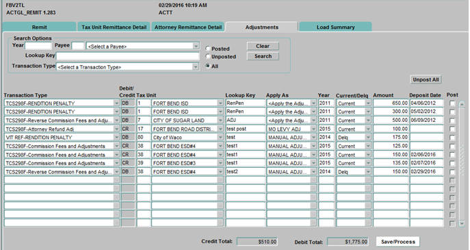Focus the Payee code field

pyautogui.click(x=78, y=46)
